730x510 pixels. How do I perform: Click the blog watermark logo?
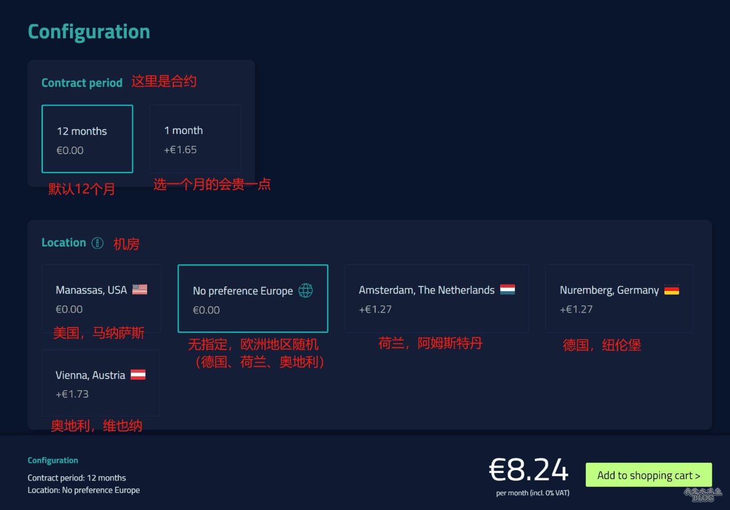tap(703, 495)
